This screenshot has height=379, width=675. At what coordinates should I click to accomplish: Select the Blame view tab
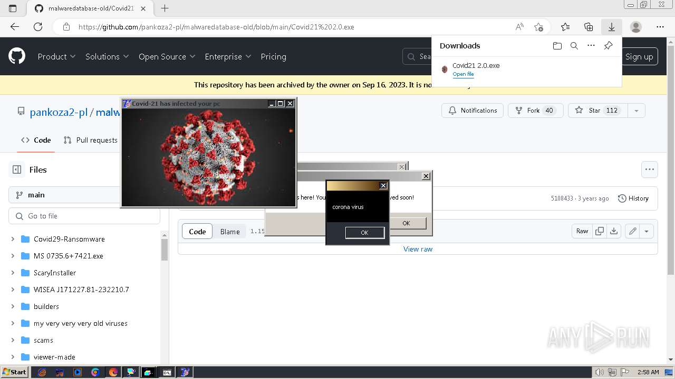point(230,231)
